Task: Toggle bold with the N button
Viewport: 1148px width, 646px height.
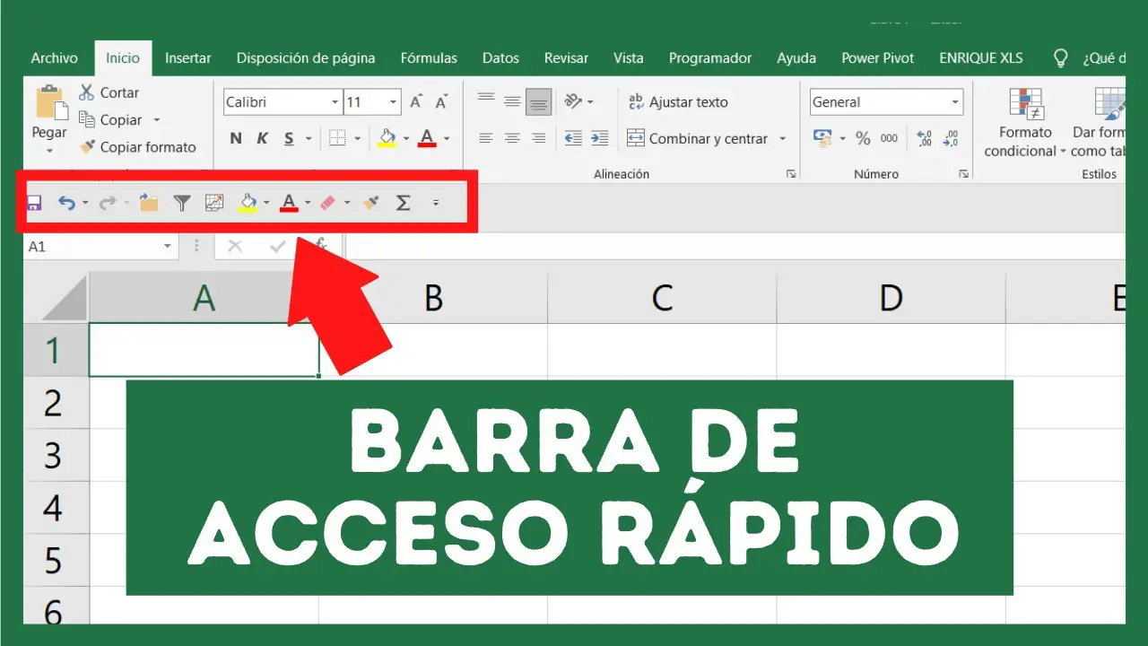Action: 236,138
